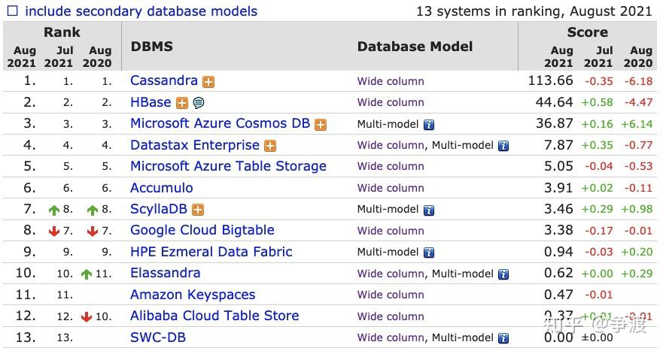663x351 pixels.
Task: Click the info icon in ScyllaDB's Multi-model cell
Action: pos(429,210)
